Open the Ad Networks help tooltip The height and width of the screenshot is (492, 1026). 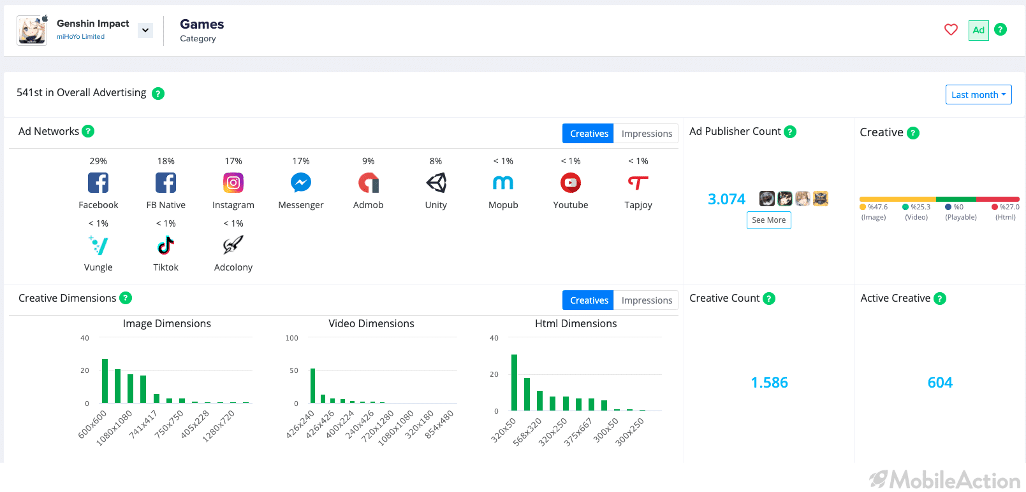(89, 131)
